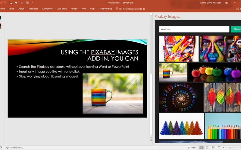Undo the last action
Viewport: 241px width, 150px height.
(16, 3)
